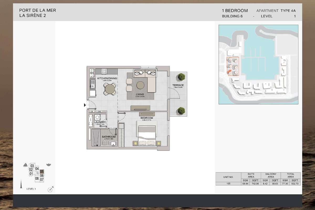Click the sea waves icon near the key plan

48,165
